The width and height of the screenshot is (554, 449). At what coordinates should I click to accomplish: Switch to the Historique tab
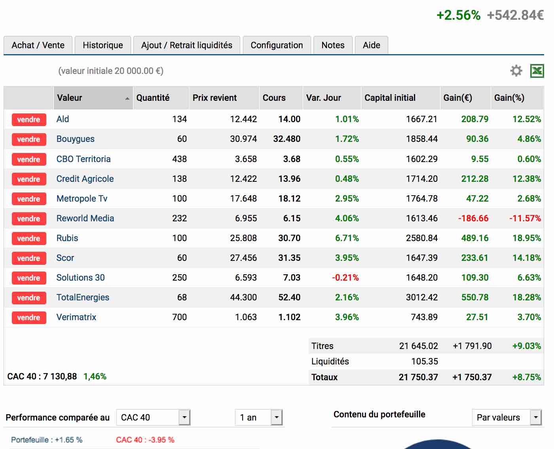(x=103, y=45)
